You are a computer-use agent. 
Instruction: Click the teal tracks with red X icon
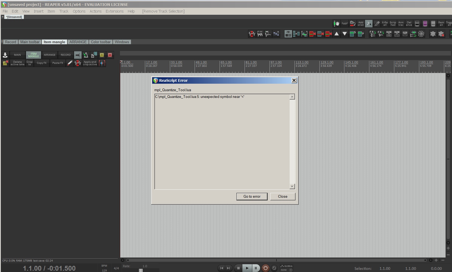(320, 34)
